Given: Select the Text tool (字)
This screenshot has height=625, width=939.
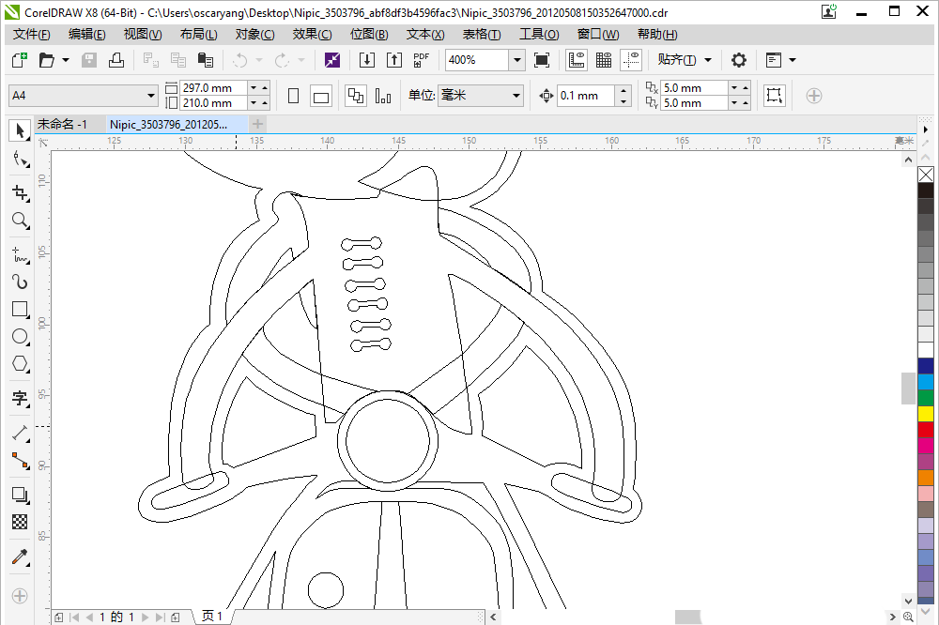Looking at the screenshot, I should tap(19, 399).
